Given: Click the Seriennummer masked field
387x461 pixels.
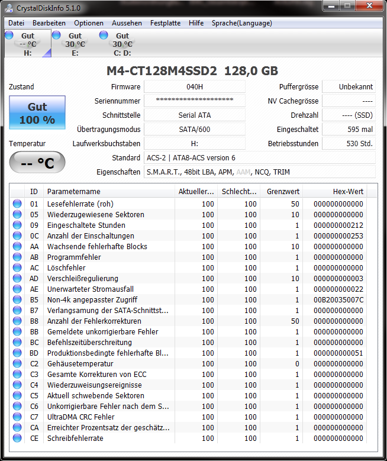Looking at the screenshot, I should [x=195, y=101].
